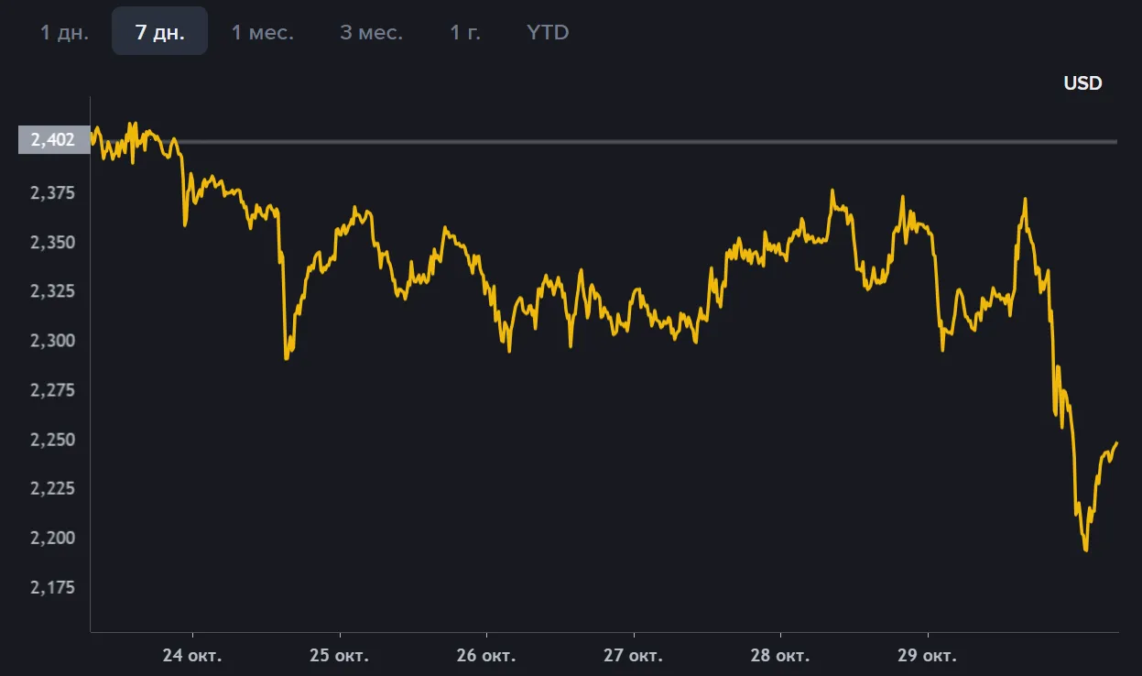Click the 2,200 axis value
This screenshot has height=676, width=1142.
(x=53, y=538)
